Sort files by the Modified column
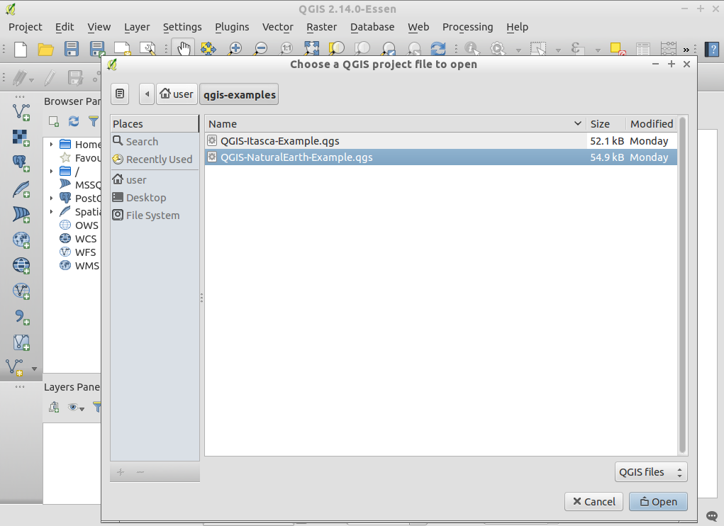The image size is (724, 526). point(651,123)
